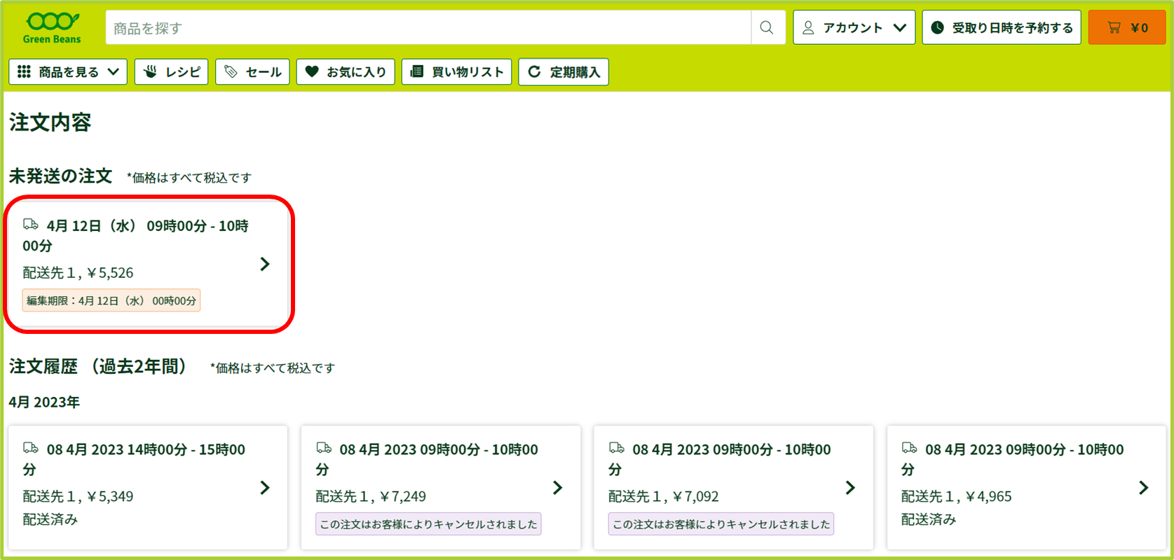Viewport: 1174px width, 560px height.
Task: Click the 商品を見る down arrow
Action: point(114,71)
